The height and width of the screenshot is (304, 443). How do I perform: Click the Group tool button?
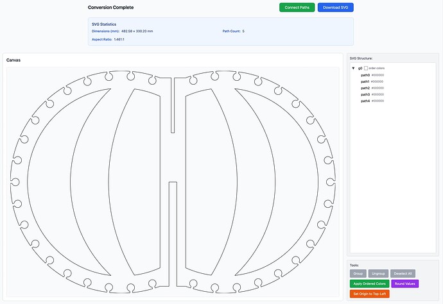[358, 273]
